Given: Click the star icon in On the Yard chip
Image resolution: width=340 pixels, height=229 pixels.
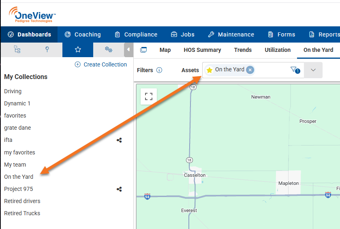Looking at the screenshot, I should [x=210, y=70].
